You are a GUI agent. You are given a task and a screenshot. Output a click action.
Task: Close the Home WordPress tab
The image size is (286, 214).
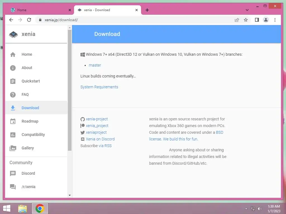[x=70, y=10]
